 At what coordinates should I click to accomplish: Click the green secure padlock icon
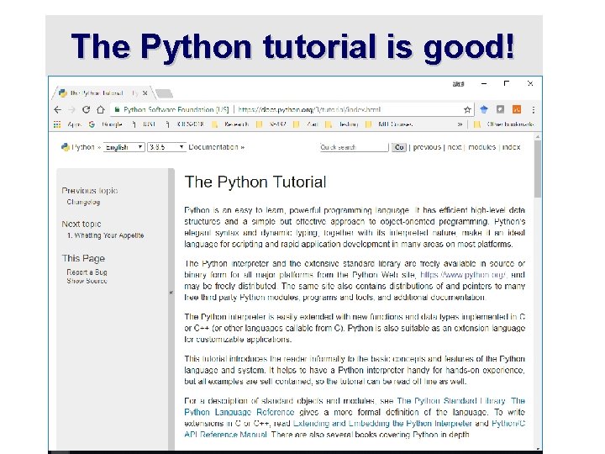(117, 109)
